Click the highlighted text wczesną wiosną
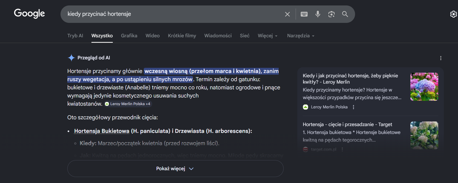Image resolution: width=458 pixels, height=183 pixels. (x=166, y=71)
